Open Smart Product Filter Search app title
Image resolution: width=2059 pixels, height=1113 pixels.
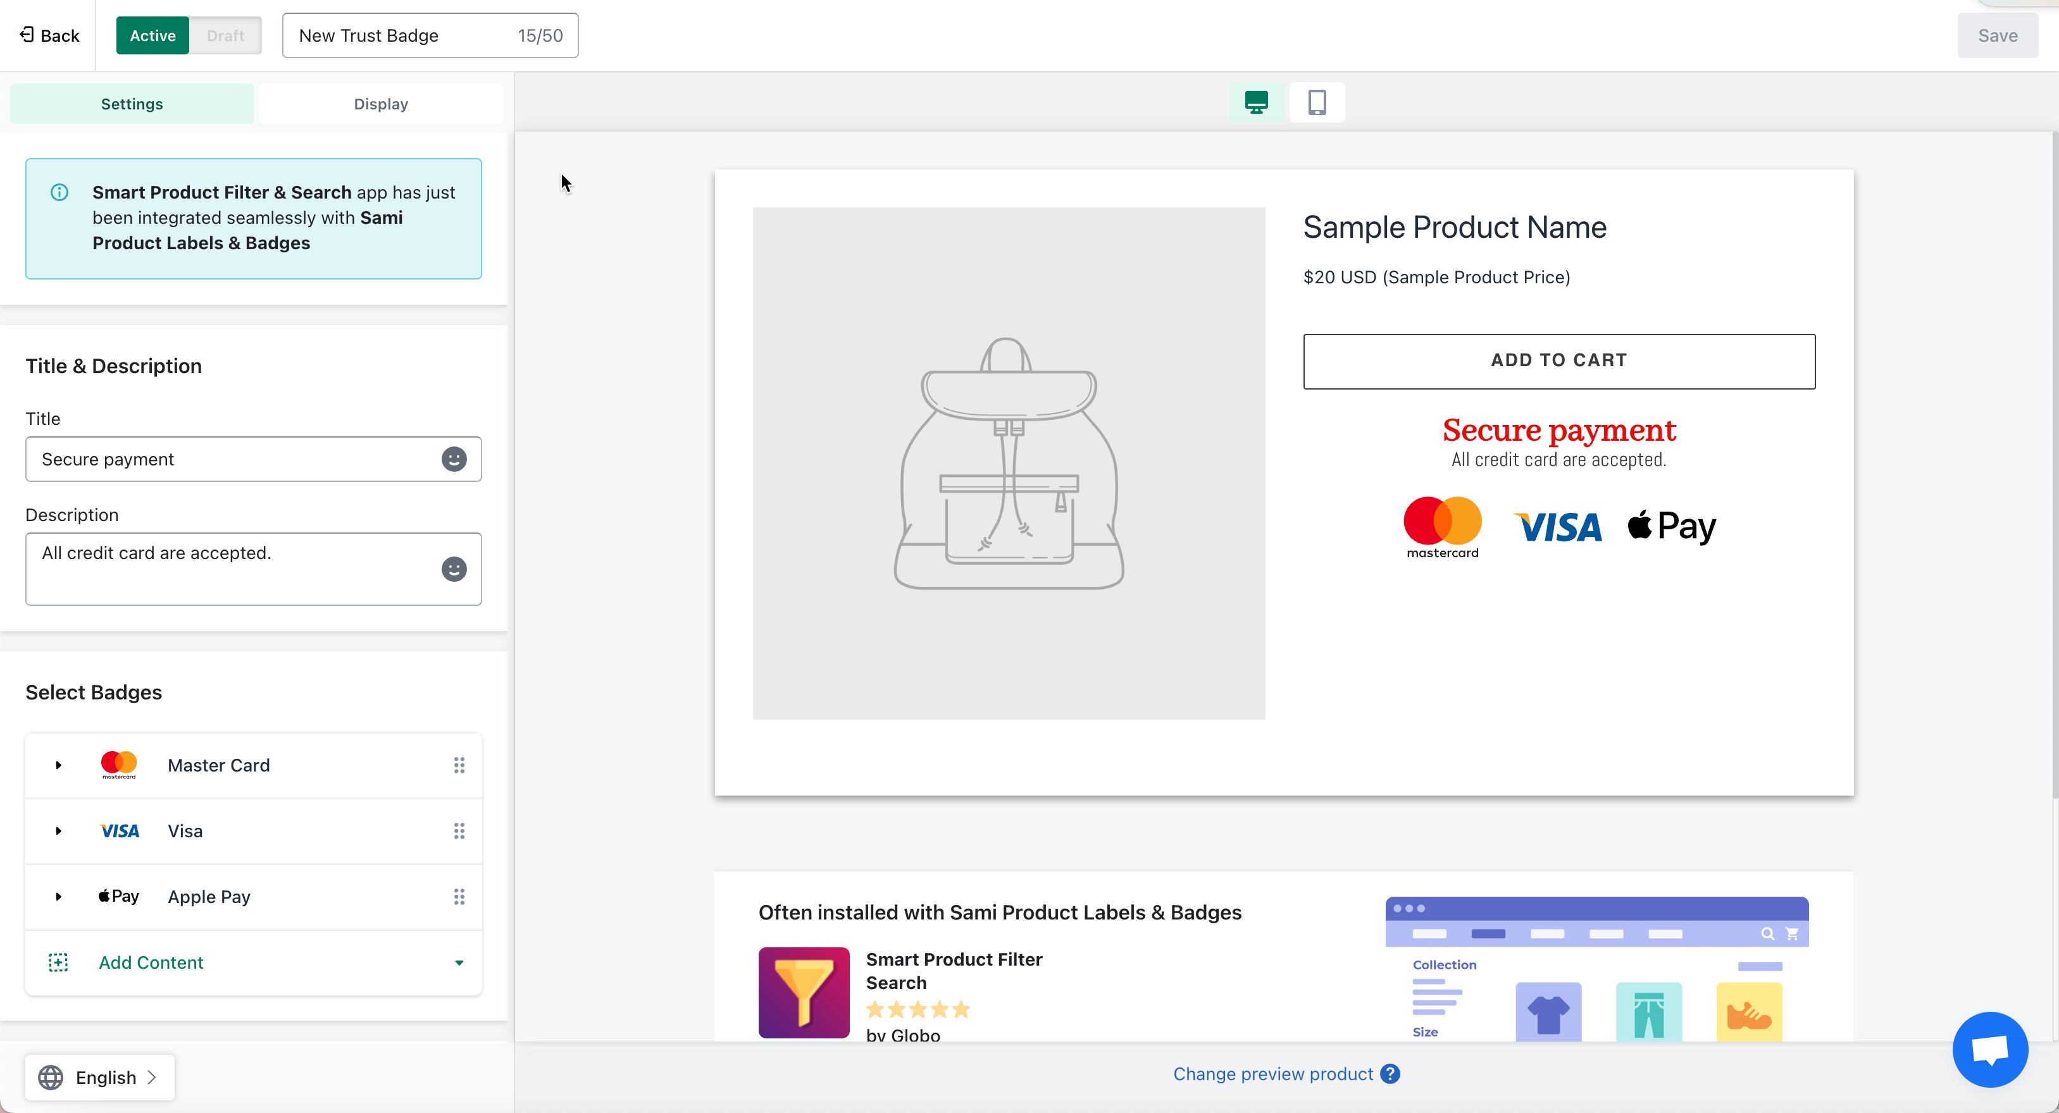(x=954, y=971)
